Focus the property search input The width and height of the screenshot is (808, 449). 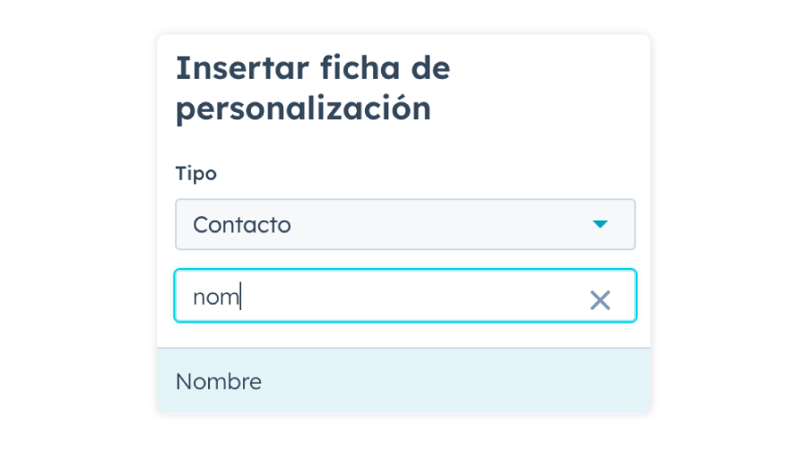[377, 297]
